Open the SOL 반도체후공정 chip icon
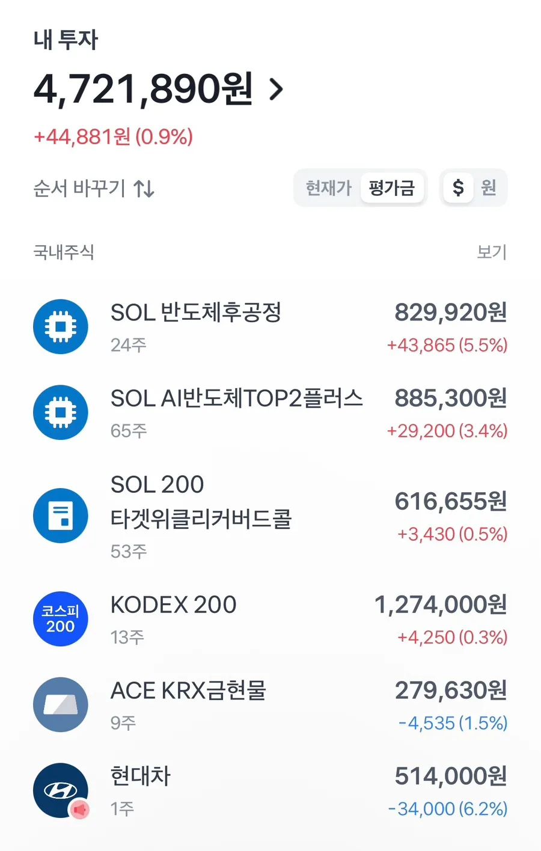This screenshot has width=541, height=851. point(61,327)
